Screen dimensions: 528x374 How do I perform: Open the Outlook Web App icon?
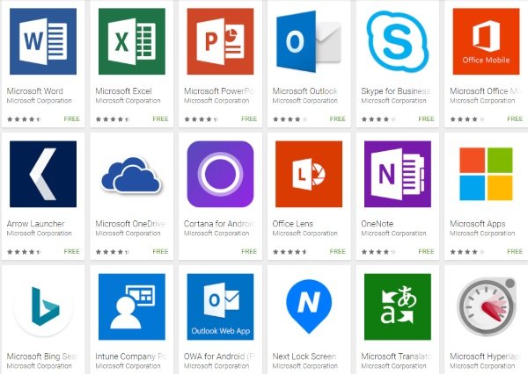coord(220,306)
